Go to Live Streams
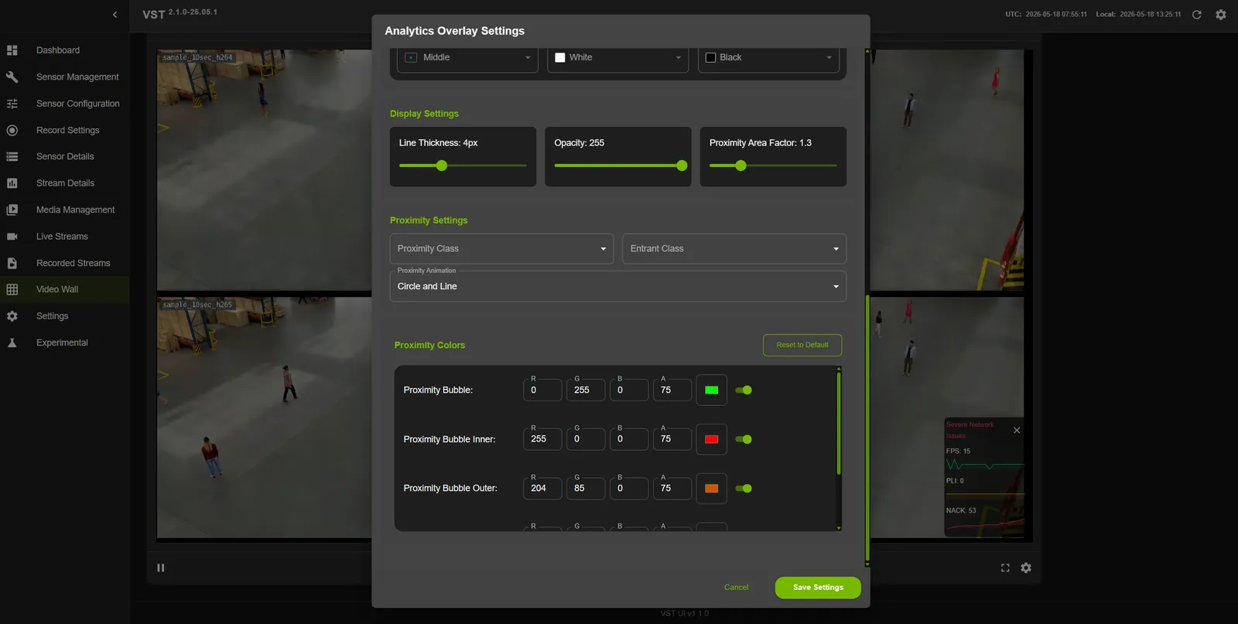This screenshot has width=1238, height=624. click(62, 237)
